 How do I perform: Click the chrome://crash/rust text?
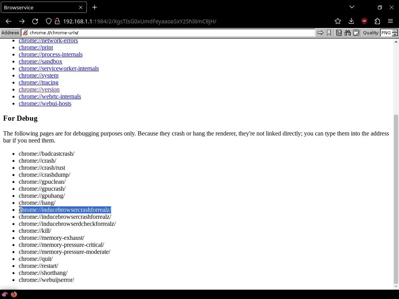(42, 168)
